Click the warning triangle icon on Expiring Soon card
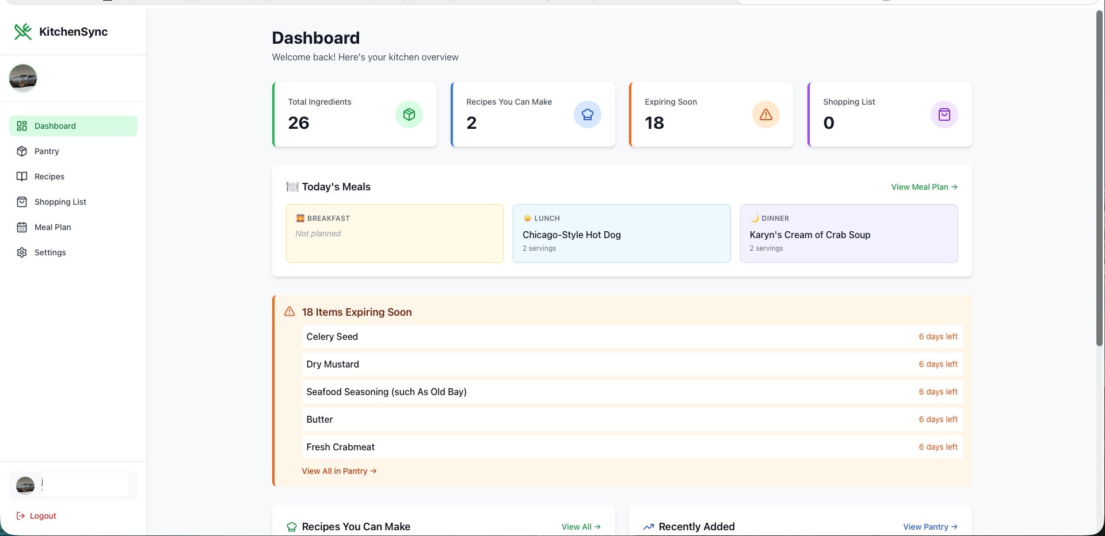1105x536 pixels. (766, 114)
